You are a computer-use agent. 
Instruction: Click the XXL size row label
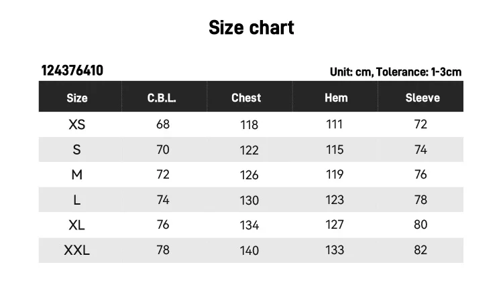[x=77, y=250]
